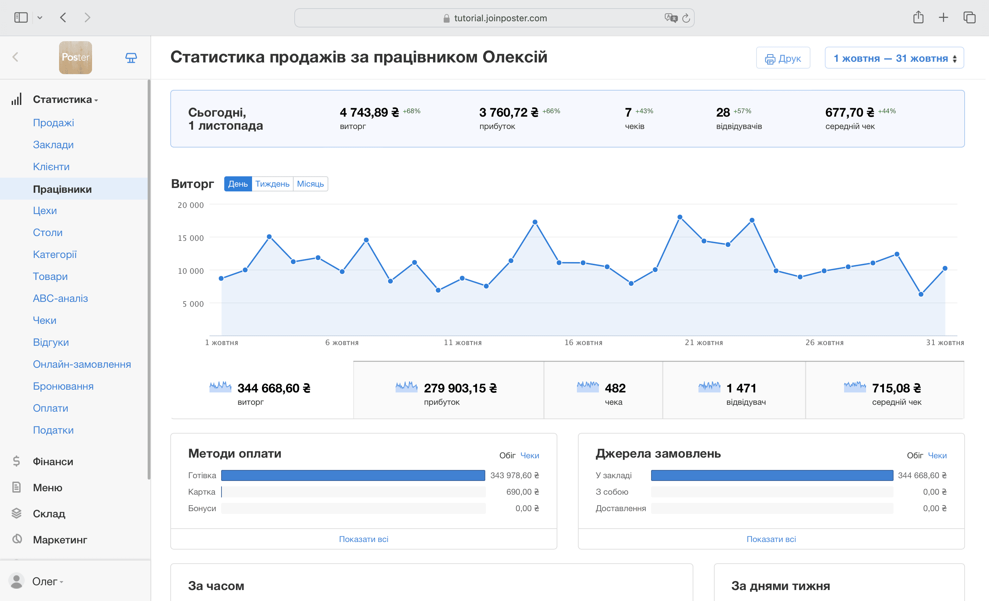
Task: Open the 1 жовтня — 31 жовтня date picker
Action: [894, 58]
